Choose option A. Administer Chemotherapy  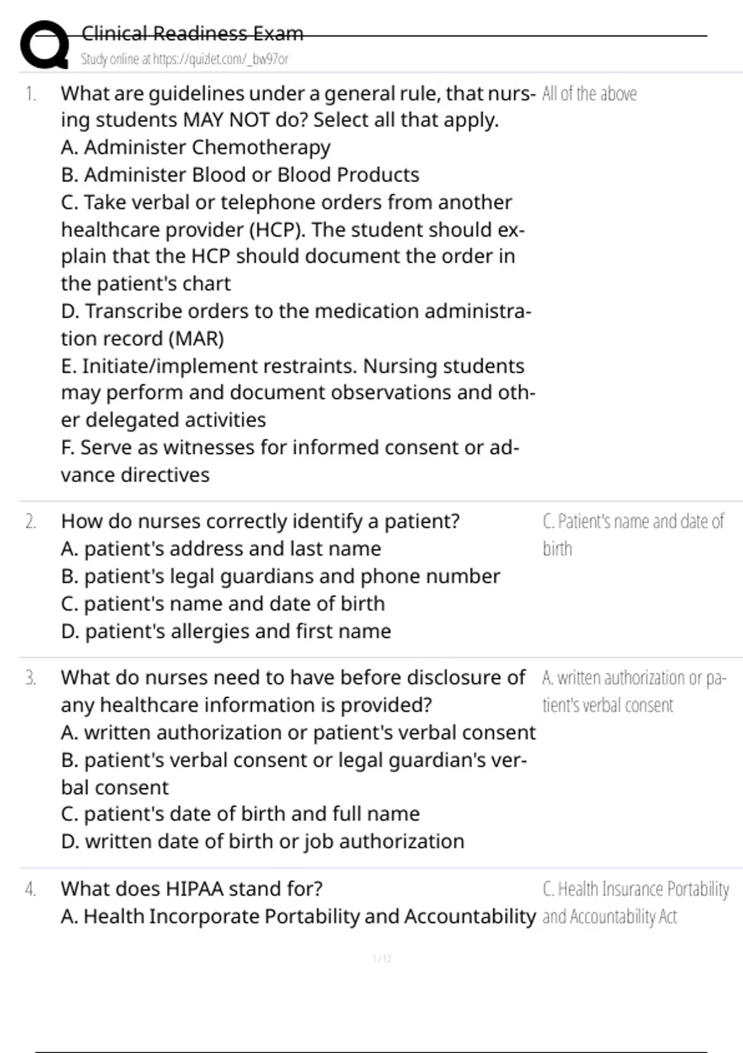click(196, 147)
